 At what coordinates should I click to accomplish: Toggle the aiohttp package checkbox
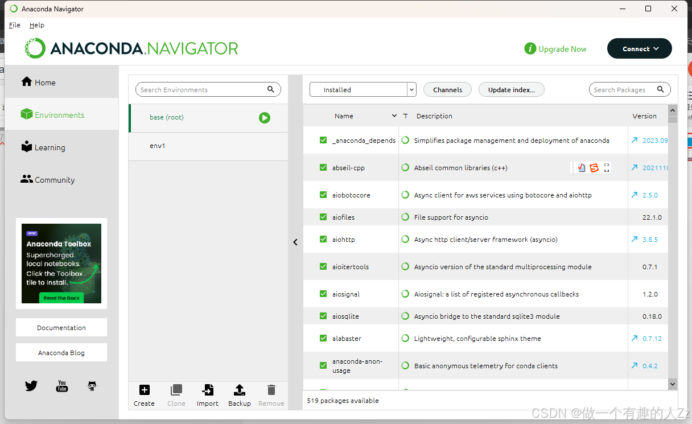coord(323,239)
